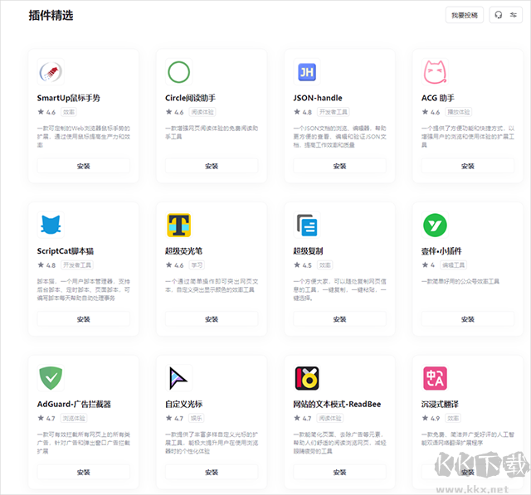Open the JSON-handle JH icon
The image size is (531, 495).
[x=307, y=72]
